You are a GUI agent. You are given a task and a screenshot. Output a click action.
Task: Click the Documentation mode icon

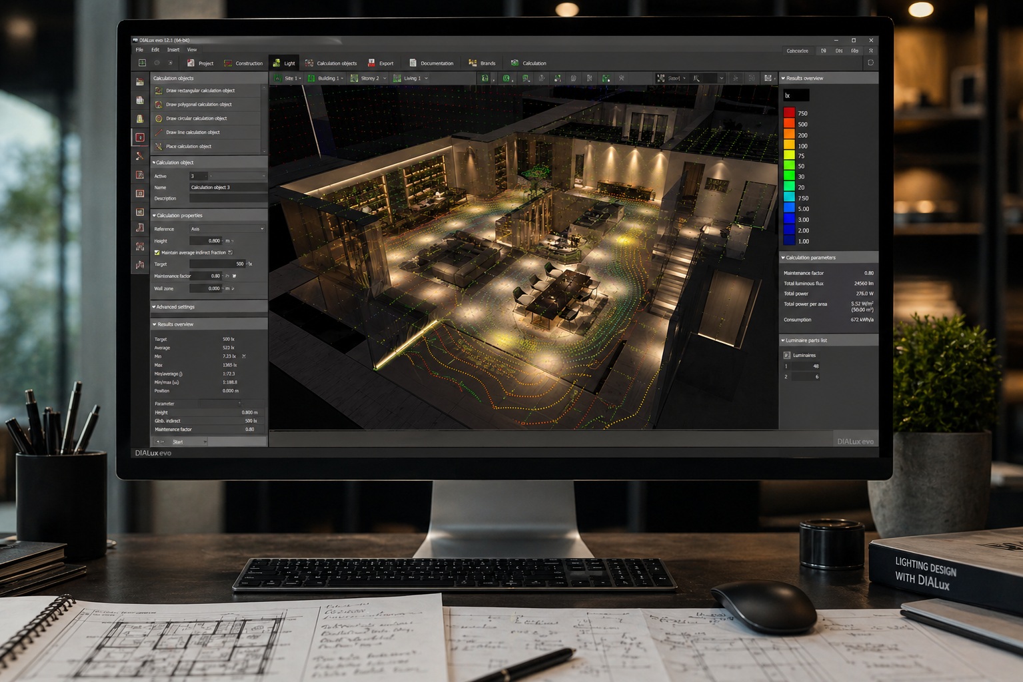pyautogui.click(x=413, y=63)
